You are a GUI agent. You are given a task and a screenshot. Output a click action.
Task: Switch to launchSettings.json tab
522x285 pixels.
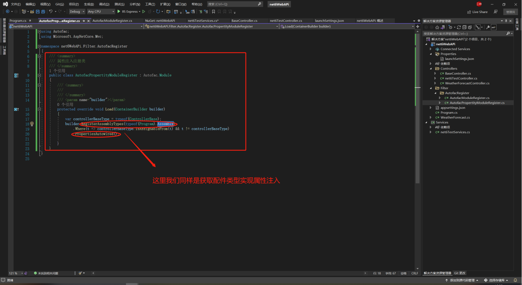tap(329, 21)
